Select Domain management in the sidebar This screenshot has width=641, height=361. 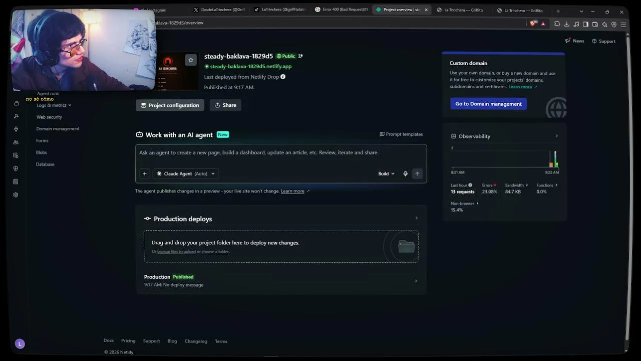tap(58, 129)
